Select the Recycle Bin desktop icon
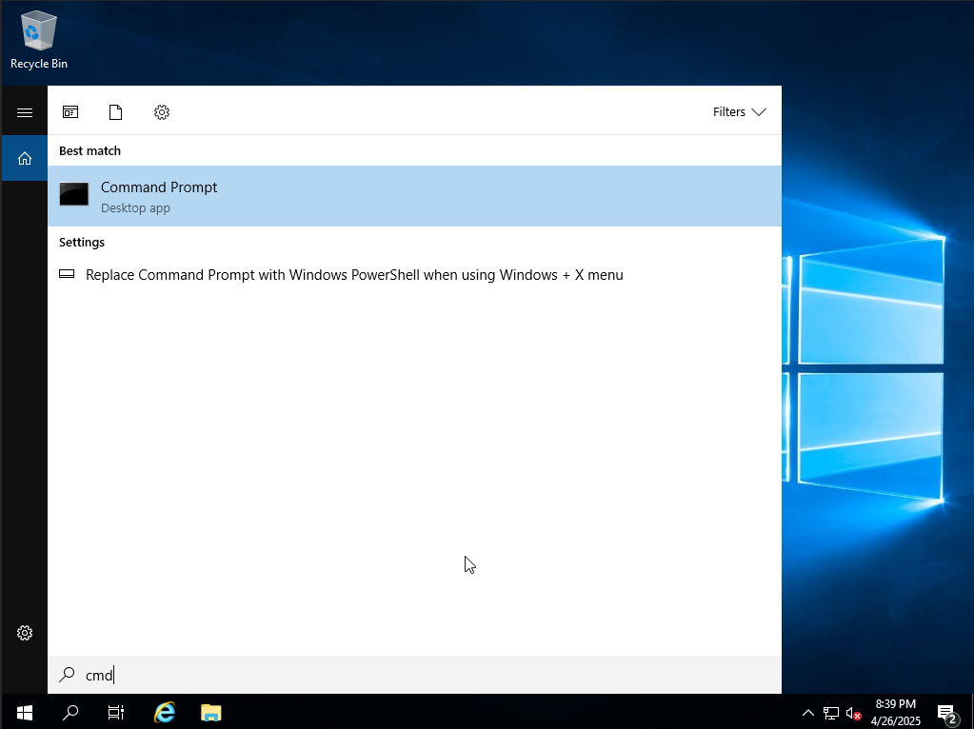974x729 pixels. point(38,41)
